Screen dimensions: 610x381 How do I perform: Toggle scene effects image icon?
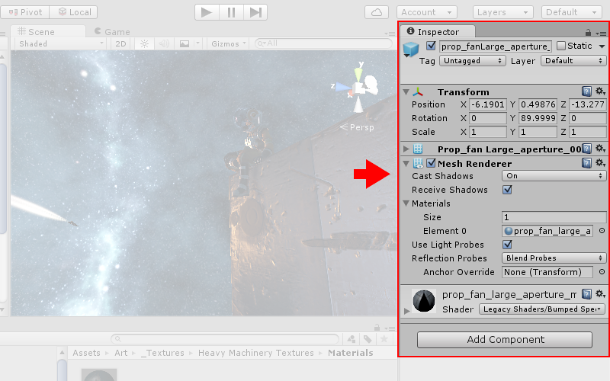click(x=185, y=44)
